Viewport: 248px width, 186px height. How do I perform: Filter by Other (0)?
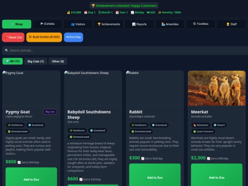click(58, 61)
